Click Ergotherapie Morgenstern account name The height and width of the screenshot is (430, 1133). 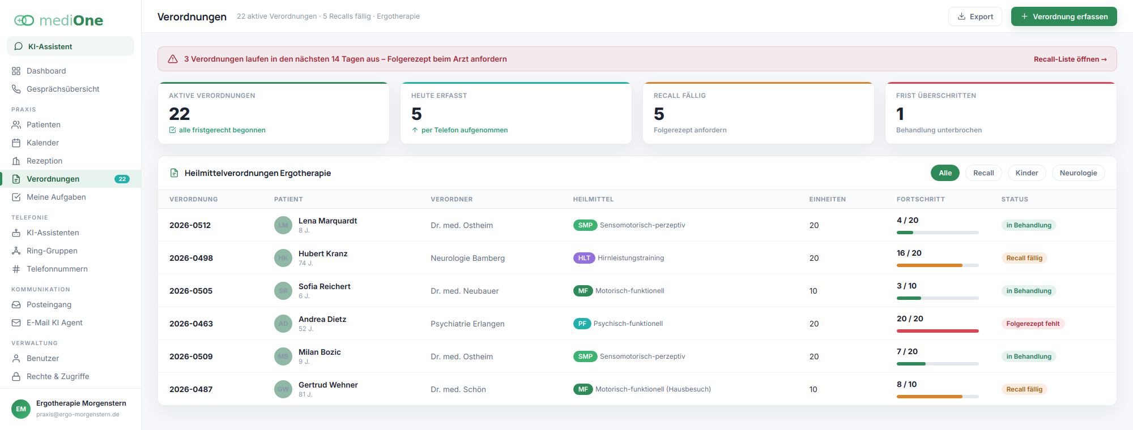81,403
